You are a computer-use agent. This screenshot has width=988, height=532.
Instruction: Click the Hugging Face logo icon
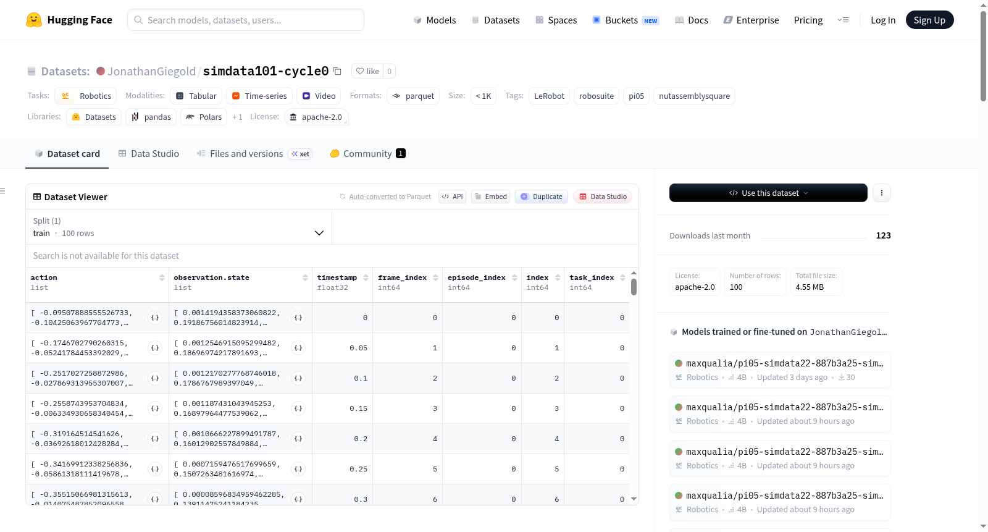click(x=34, y=20)
